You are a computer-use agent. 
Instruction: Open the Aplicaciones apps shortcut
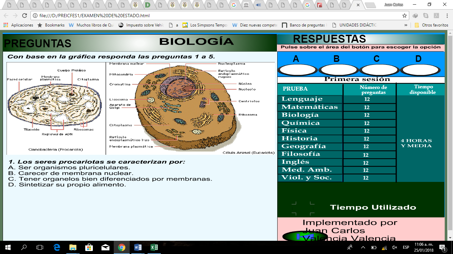click(x=19, y=25)
